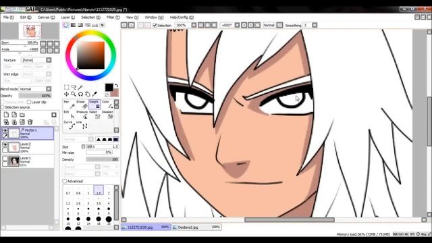Select the Pressure tool
The image size is (432, 243).
82,115
